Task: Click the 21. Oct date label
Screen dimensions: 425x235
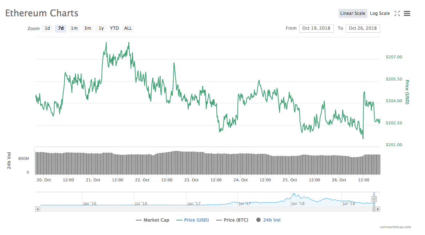Action: coord(93,180)
